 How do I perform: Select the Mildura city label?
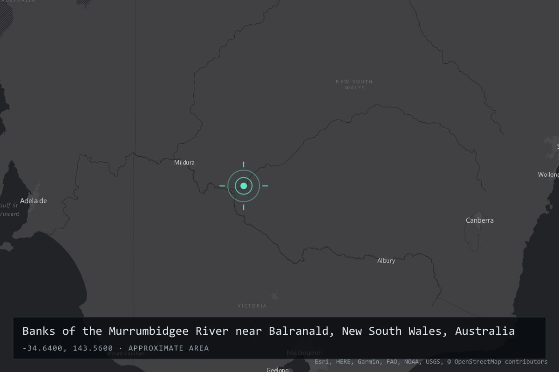pyautogui.click(x=184, y=163)
